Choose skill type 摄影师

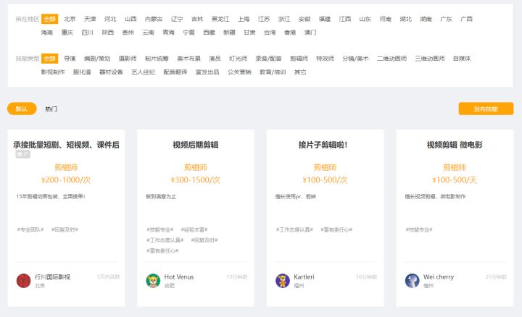tap(128, 59)
